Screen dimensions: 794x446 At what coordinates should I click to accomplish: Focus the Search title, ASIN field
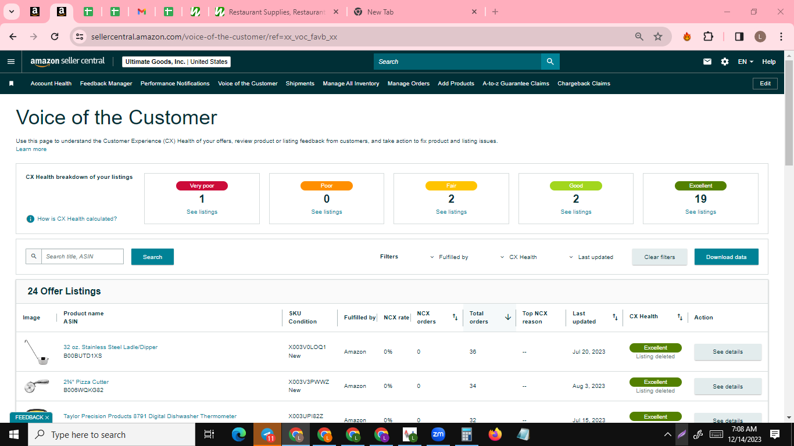coord(83,257)
